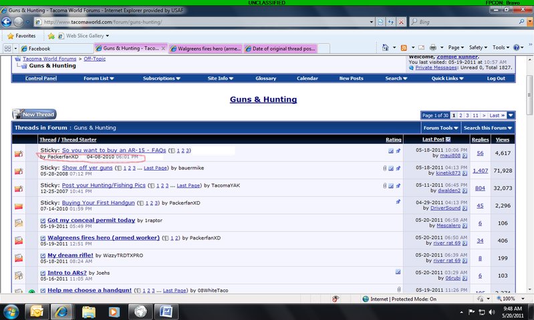The image size is (534, 320).
Task: Click the RSS Feeds icon
Action: click(404, 47)
